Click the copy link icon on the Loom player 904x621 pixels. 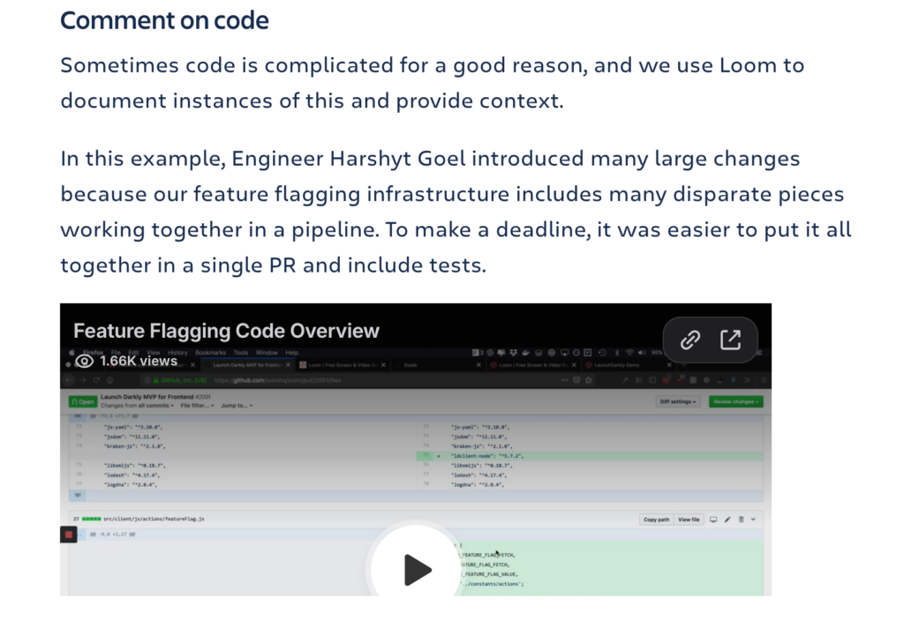tap(689, 340)
